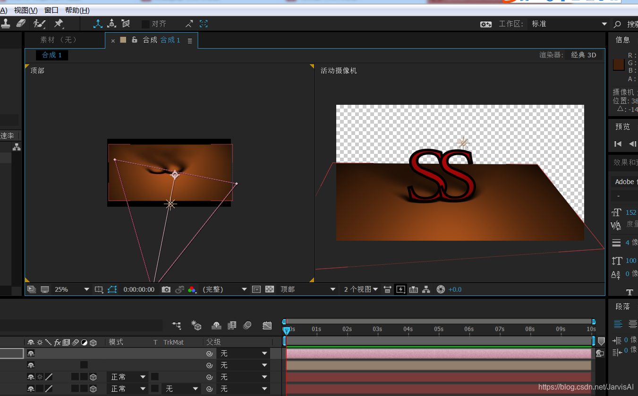Image resolution: width=638 pixels, height=396 pixels.
Task: Click the 合成 1 breadcrumb button
Action: pyautogui.click(x=52, y=55)
